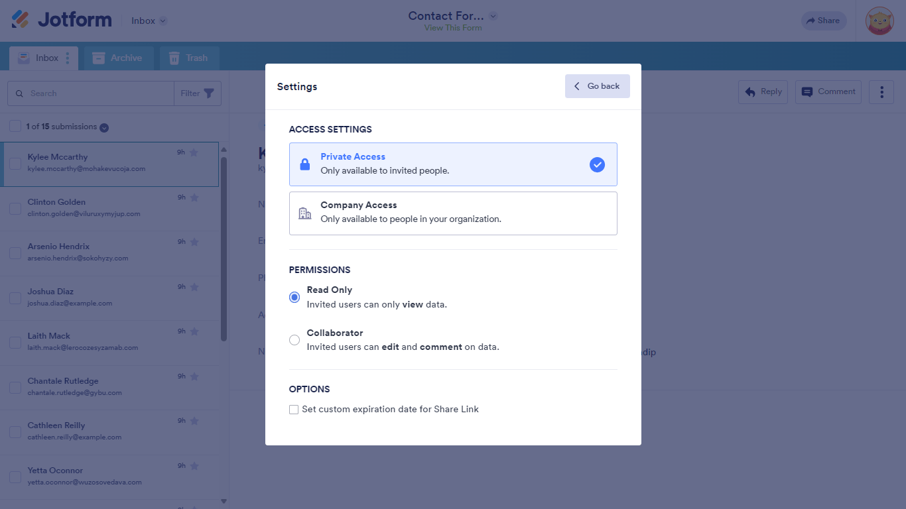Enable custom expiration date for Share Link

tap(294, 409)
